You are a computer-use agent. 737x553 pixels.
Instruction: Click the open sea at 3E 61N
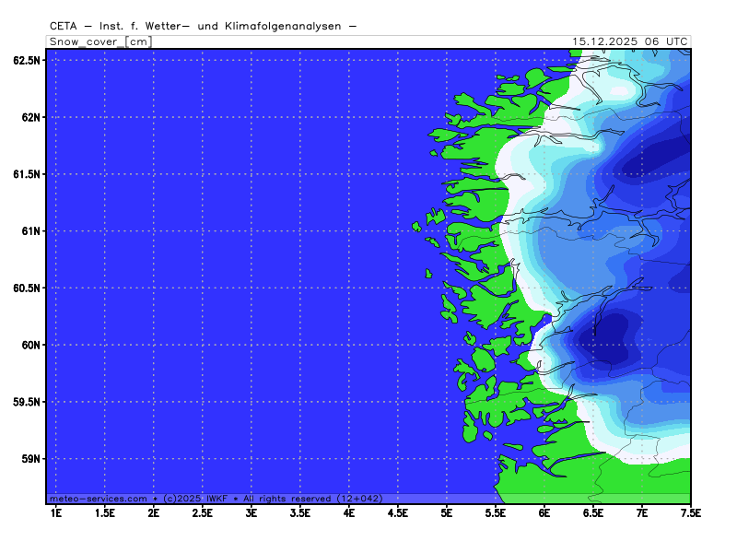point(252,230)
